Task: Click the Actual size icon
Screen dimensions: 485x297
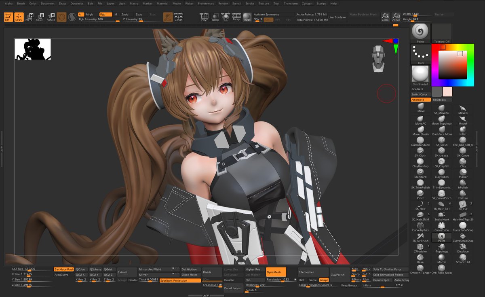Action: [396, 17]
